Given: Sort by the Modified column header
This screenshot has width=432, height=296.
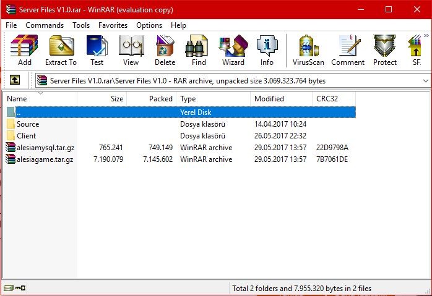Looking at the screenshot, I should coord(282,99).
